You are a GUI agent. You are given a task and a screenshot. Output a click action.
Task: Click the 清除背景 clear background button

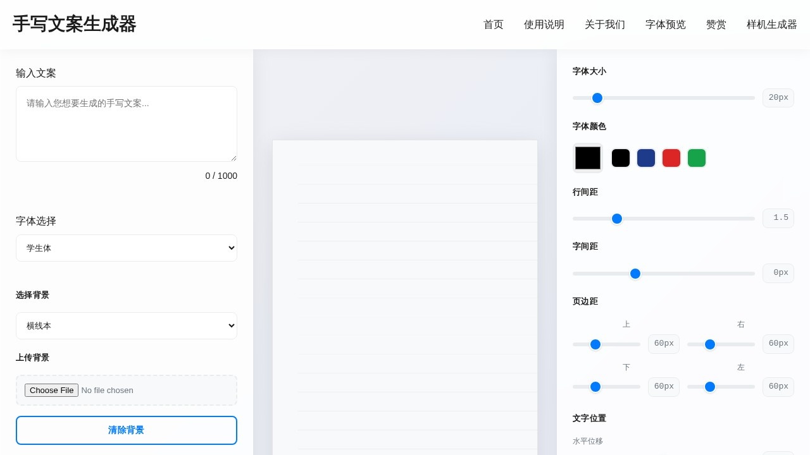127,430
